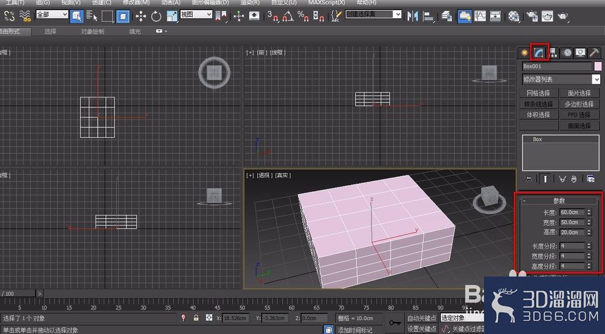Switch to the Utilities hammer tab
This screenshot has width=605, height=334.
tap(594, 53)
